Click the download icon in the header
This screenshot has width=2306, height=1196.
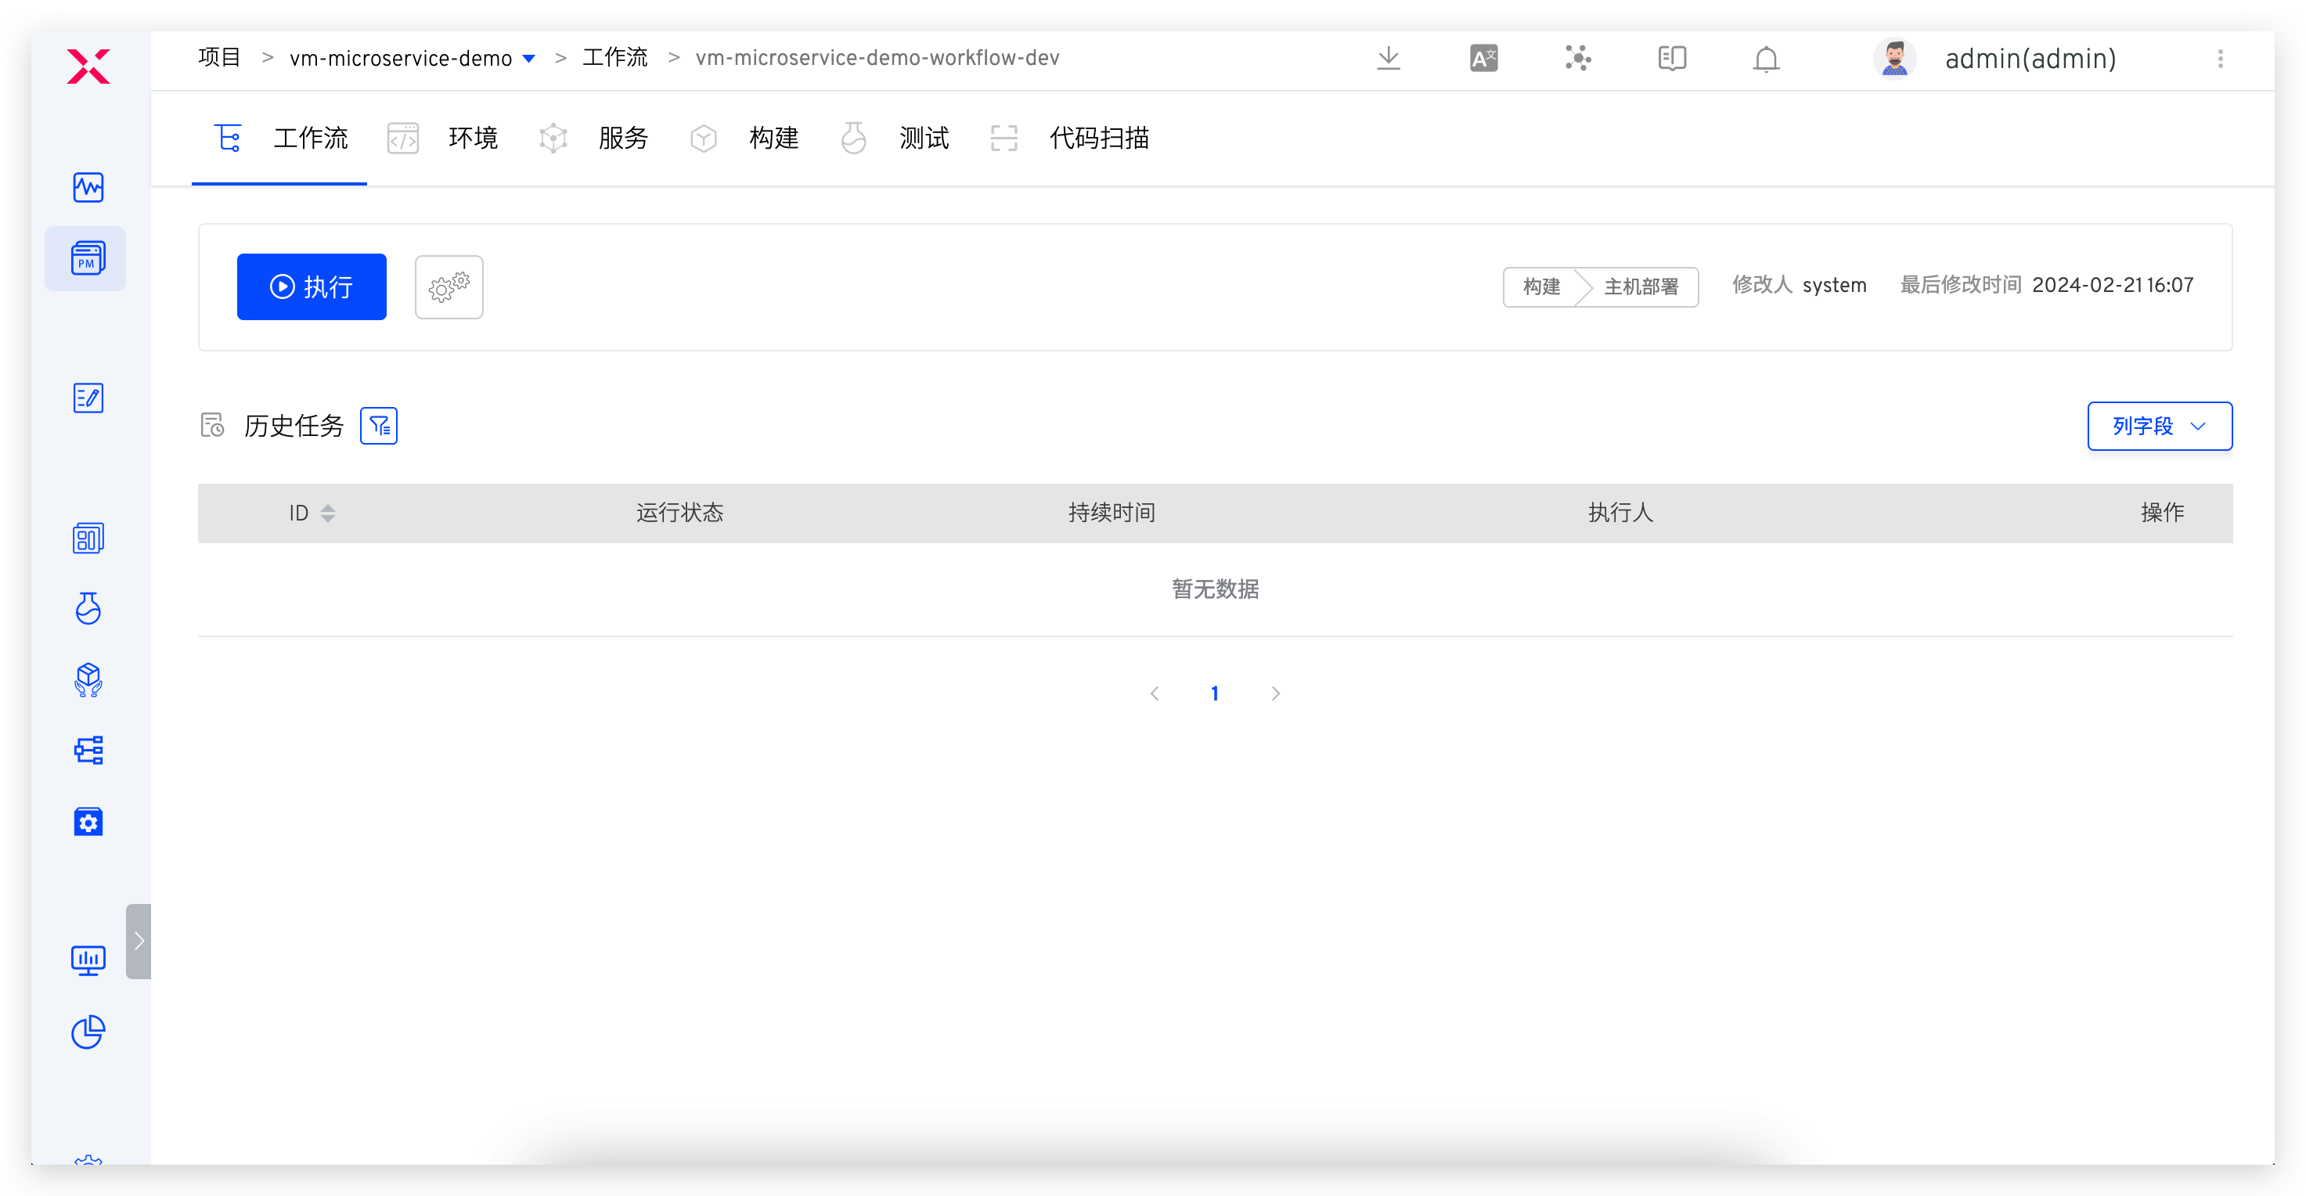click(1389, 58)
